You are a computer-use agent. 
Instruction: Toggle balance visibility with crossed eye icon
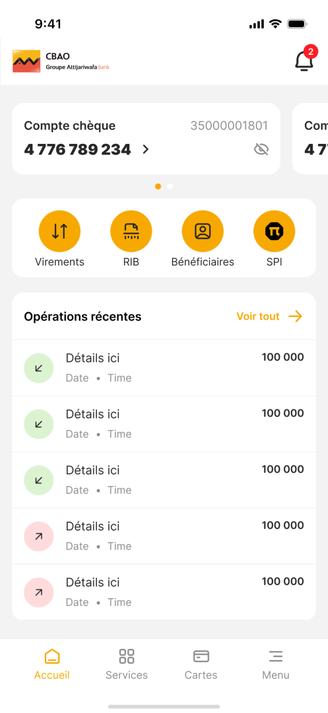pyautogui.click(x=261, y=149)
